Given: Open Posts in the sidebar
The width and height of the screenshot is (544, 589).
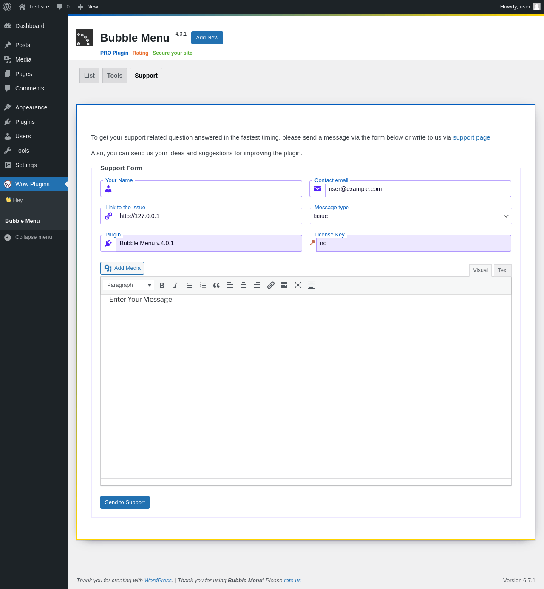Looking at the screenshot, I should pyautogui.click(x=34, y=45).
